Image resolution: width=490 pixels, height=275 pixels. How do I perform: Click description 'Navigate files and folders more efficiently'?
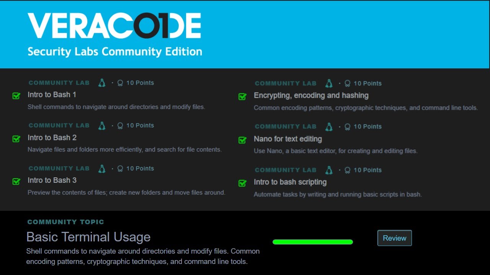(124, 150)
